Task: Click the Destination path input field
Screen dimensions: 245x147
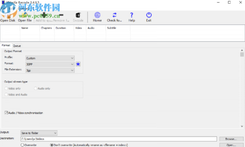Action: click(119, 139)
